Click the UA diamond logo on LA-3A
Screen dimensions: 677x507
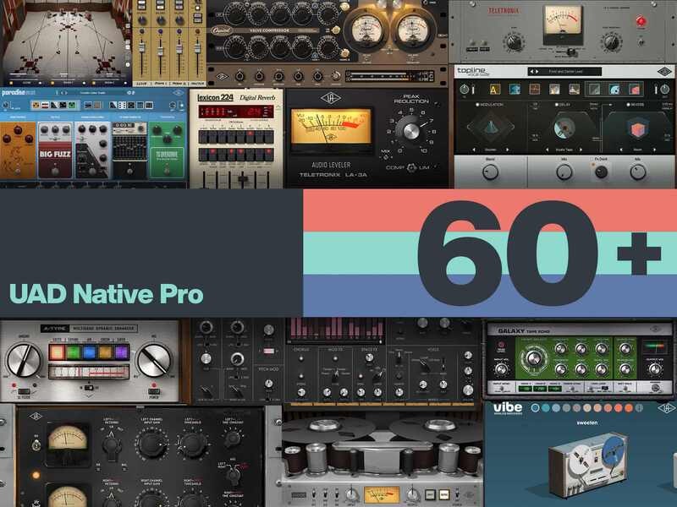pos(330,98)
